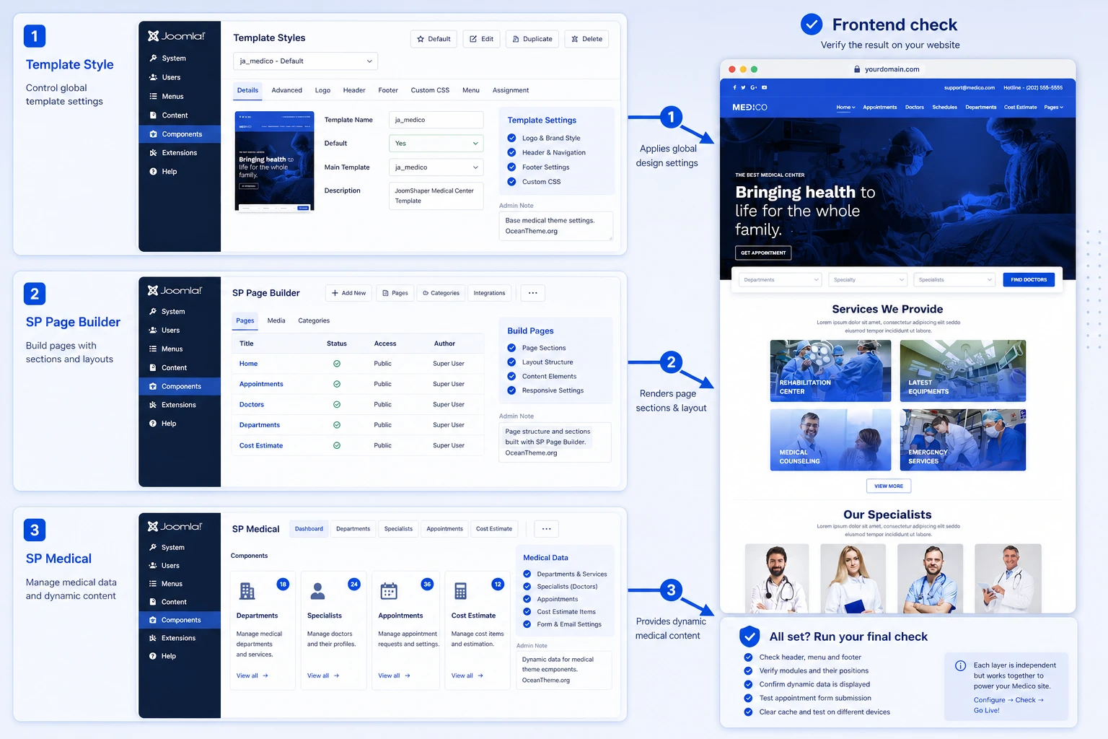
Task: Click Add New button in SP Page Builder
Action: pos(348,293)
